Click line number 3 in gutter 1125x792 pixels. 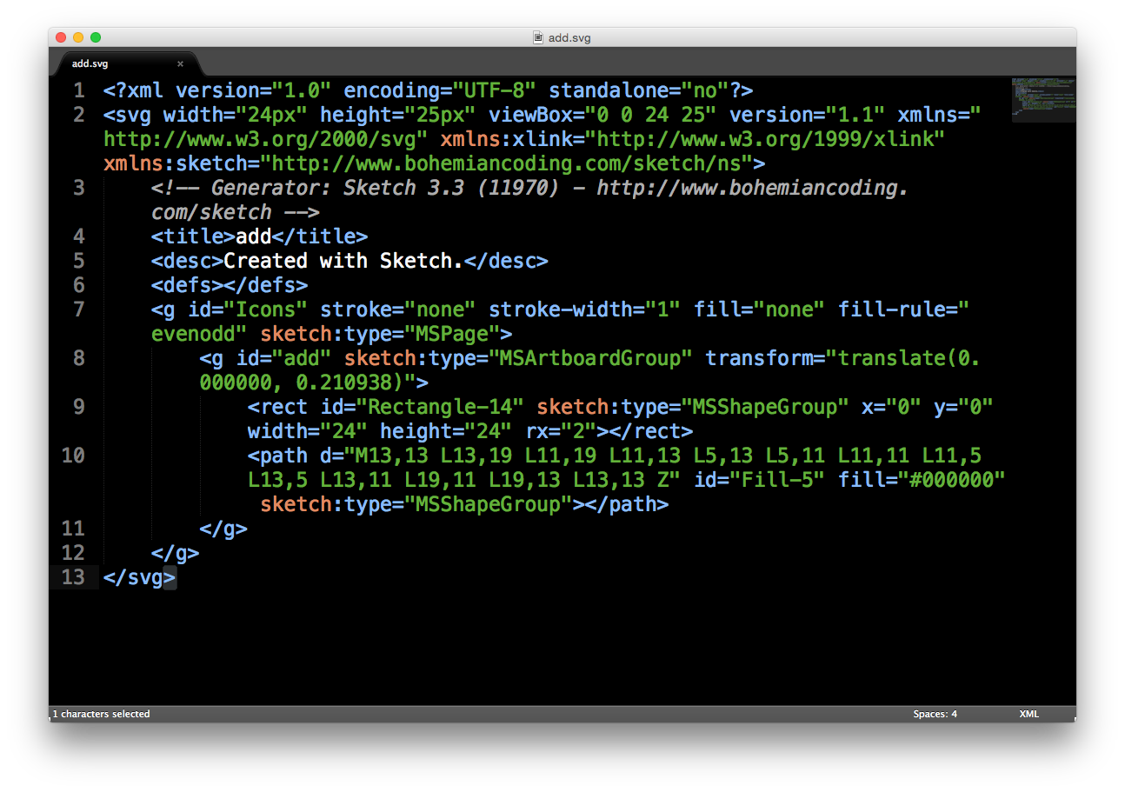pos(79,188)
